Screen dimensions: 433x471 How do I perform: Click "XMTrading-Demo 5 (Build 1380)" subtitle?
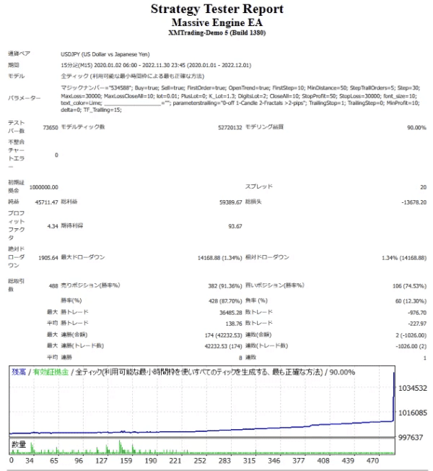217,33
